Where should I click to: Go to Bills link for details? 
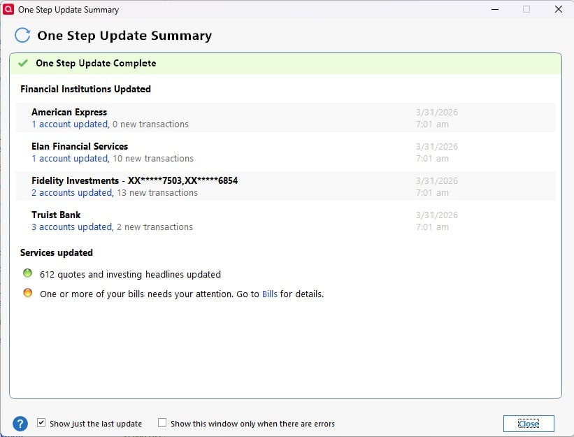(270, 294)
